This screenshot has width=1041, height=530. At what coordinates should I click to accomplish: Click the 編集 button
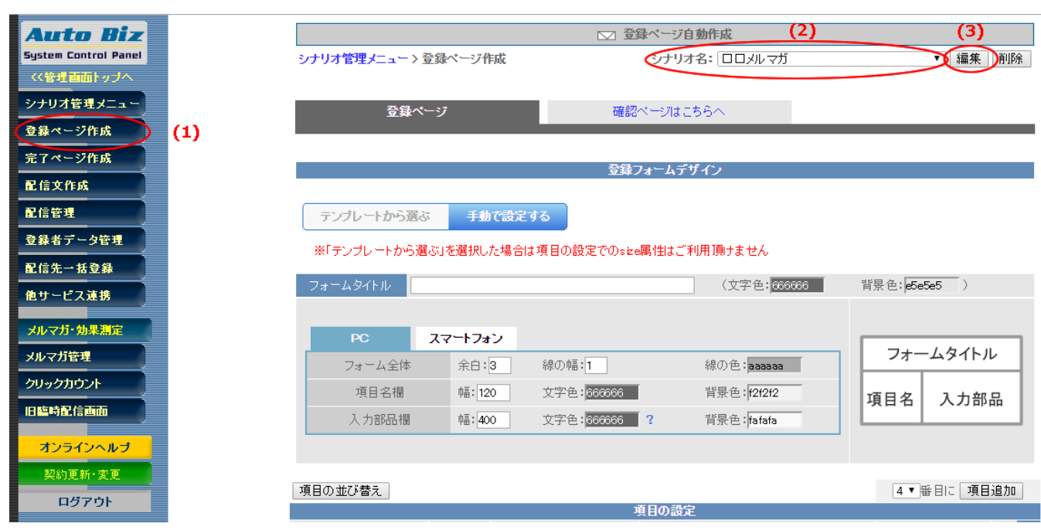[969, 59]
